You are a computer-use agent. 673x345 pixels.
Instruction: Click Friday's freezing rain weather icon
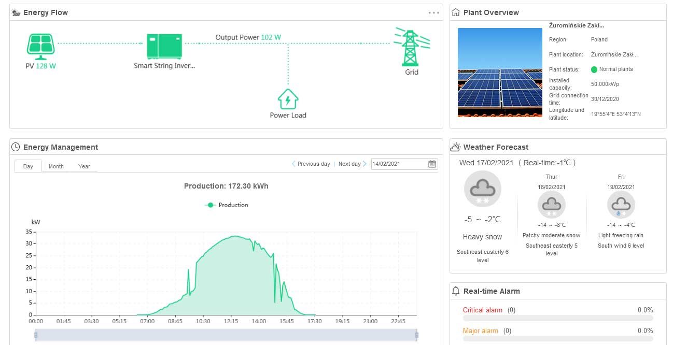621,206
